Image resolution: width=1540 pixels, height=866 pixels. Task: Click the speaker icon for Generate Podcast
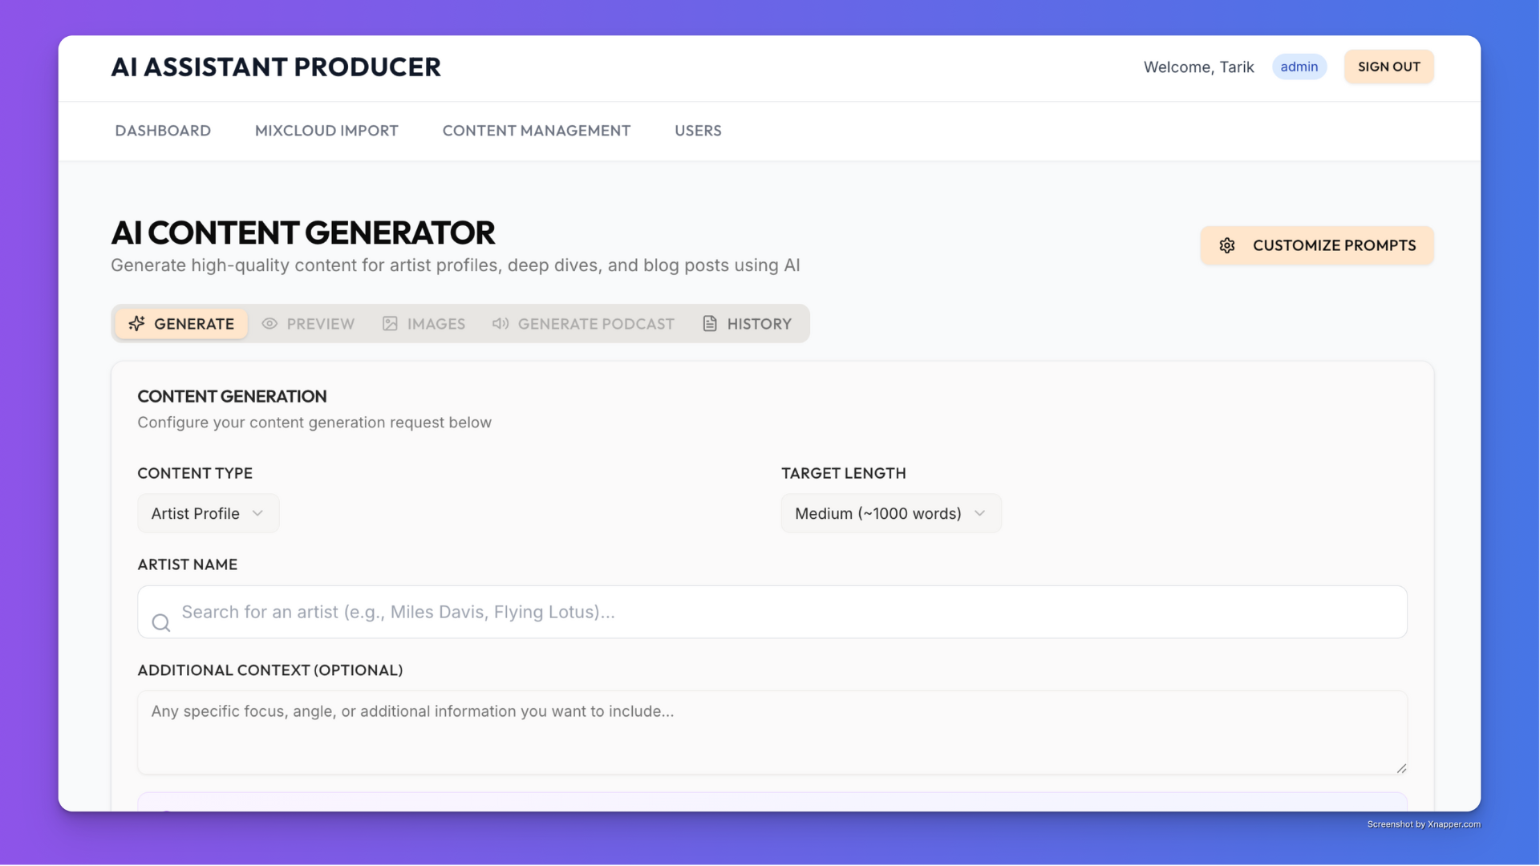(500, 323)
